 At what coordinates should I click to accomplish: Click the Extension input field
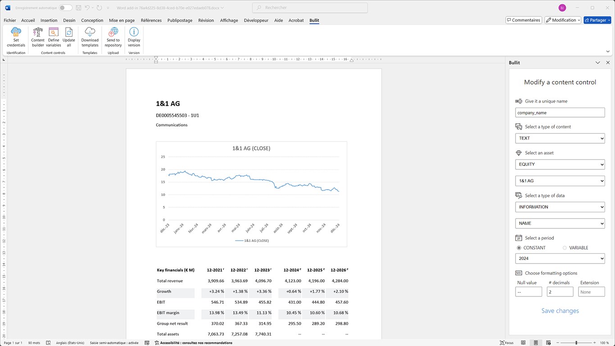tap(592, 292)
